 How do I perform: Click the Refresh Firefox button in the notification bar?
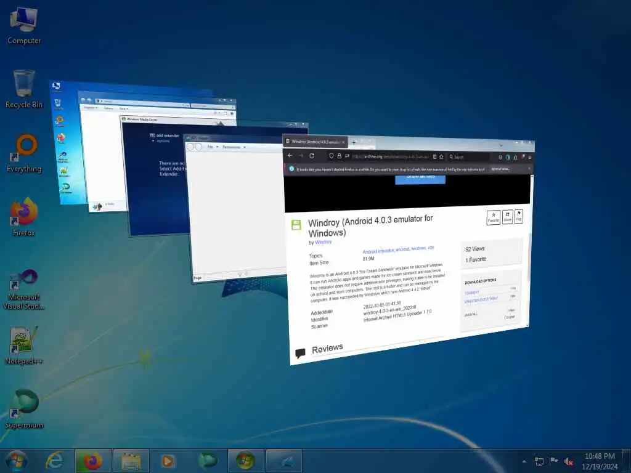tap(500, 169)
